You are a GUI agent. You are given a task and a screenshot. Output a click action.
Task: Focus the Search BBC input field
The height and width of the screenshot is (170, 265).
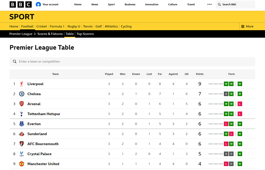236,4
